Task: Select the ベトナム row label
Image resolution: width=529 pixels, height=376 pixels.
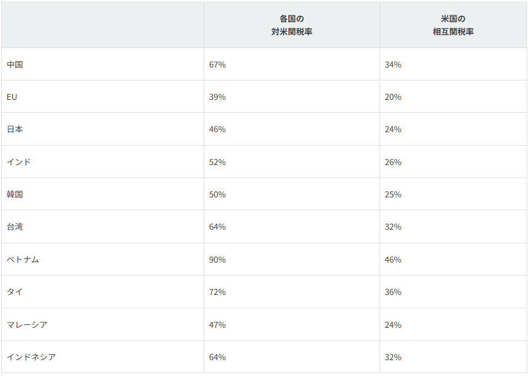Action: (23, 260)
